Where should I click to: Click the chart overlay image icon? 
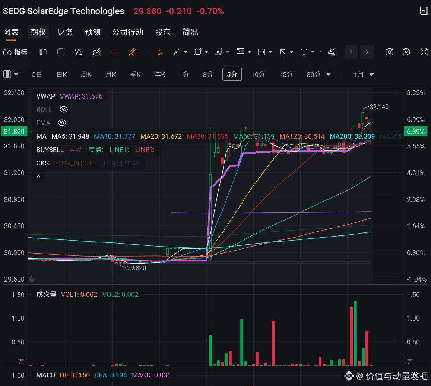97,52
